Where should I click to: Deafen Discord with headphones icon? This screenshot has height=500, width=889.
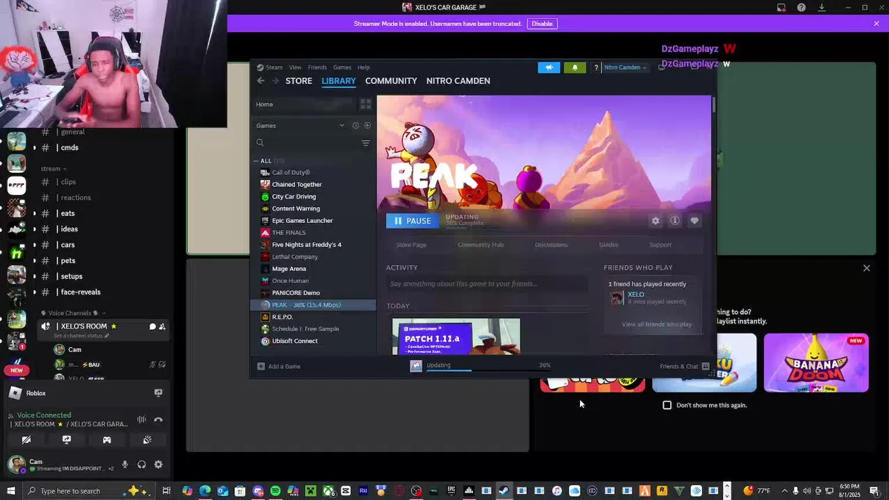[142, 465]
